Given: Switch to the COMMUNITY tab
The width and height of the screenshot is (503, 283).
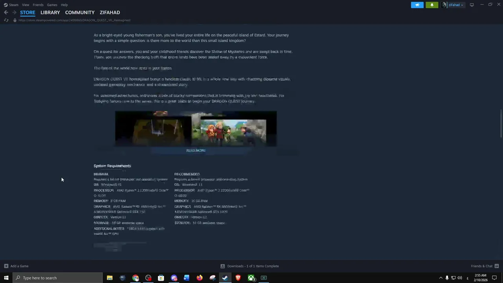Looking at the screenshot, I should pyautogui.click(x=80, y=13).
